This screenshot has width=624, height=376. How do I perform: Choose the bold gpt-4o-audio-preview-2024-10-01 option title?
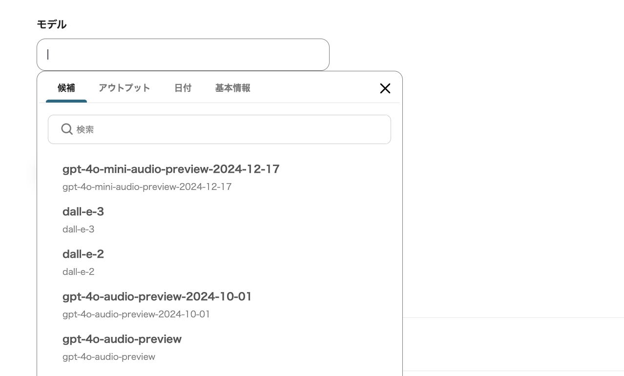pos(157,296)
